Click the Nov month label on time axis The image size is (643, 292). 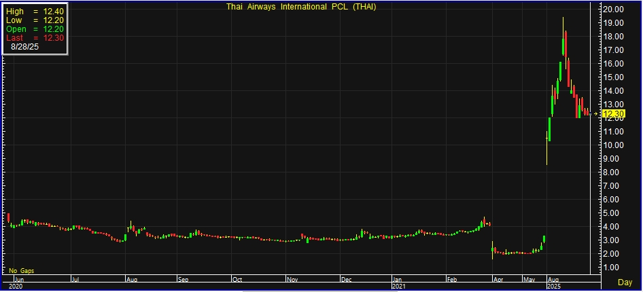(x=292, y=280)
